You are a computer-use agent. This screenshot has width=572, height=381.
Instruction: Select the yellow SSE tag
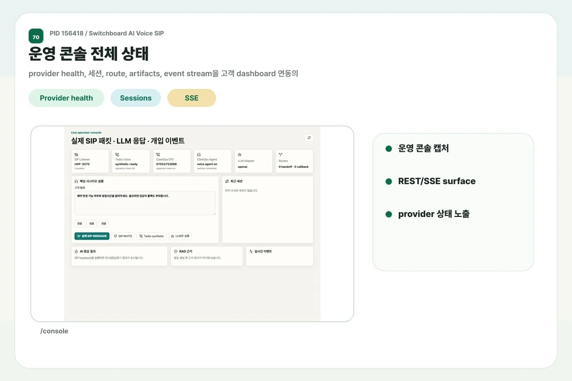point(192,98)
